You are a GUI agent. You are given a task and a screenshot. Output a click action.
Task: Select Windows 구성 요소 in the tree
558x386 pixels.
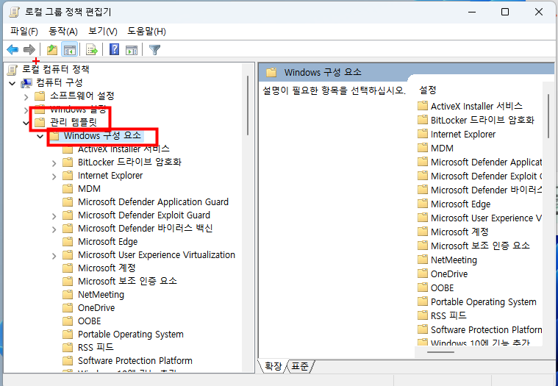pos(102,136)
